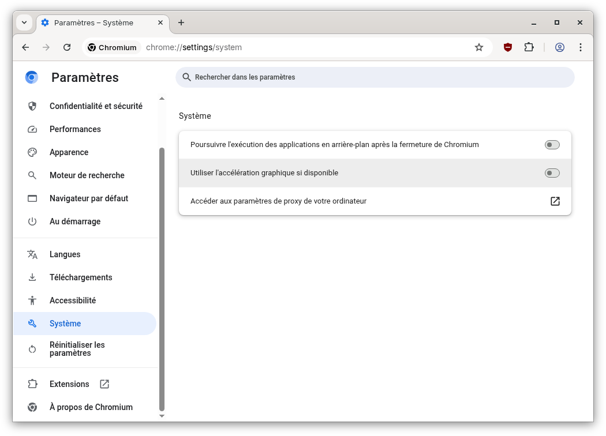This screenshot has height=436, width=606.
Task: Reload the page with the refresh icon
Action: (67, 47)
